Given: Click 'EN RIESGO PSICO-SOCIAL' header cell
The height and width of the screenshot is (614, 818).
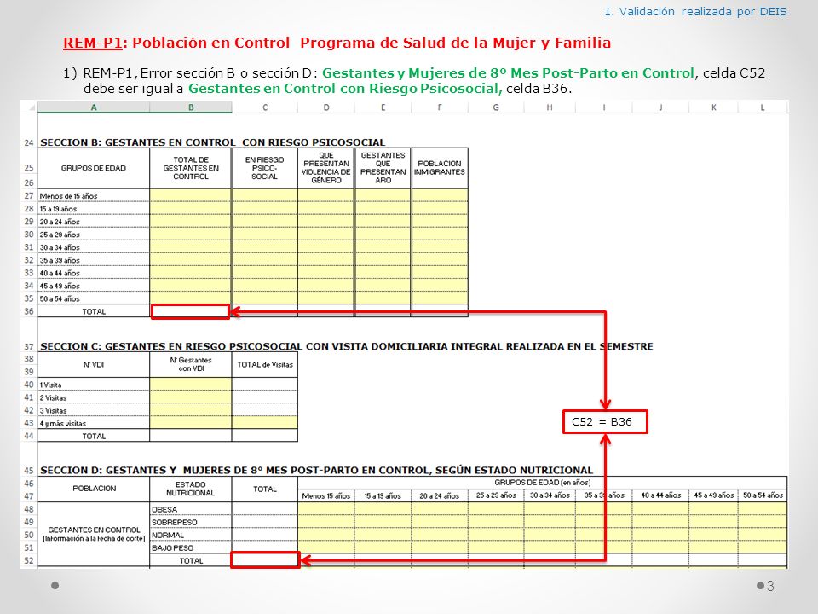Looking at the screenshot, I should point(265,168).
